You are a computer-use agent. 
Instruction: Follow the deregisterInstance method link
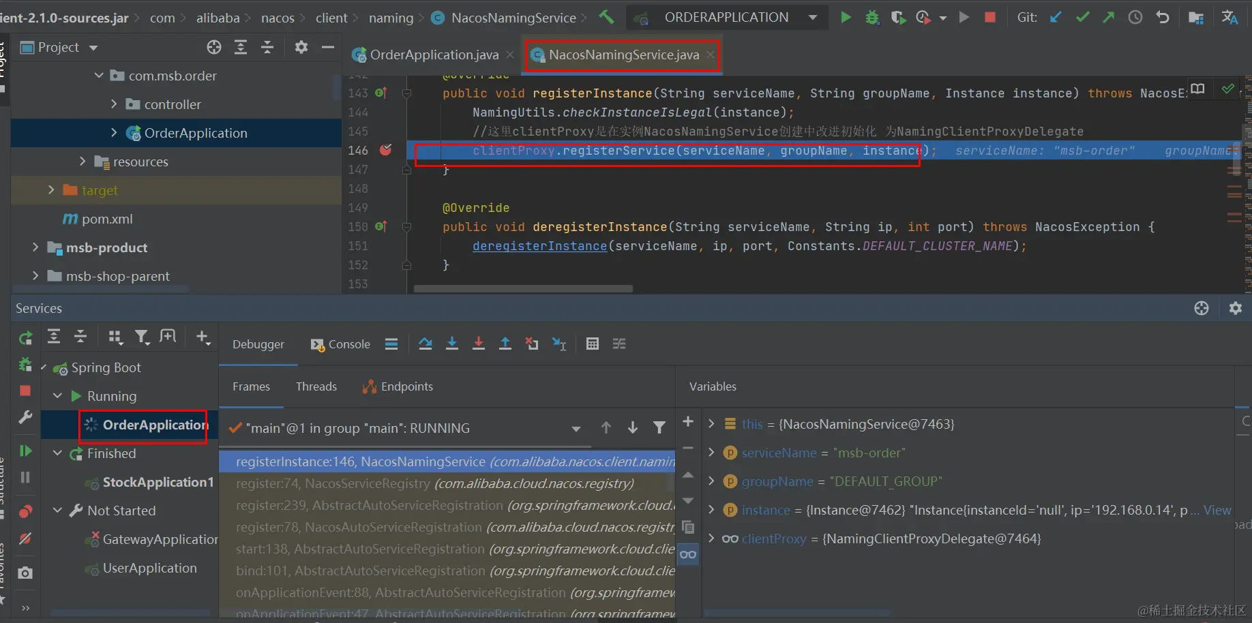coord(539,245)
